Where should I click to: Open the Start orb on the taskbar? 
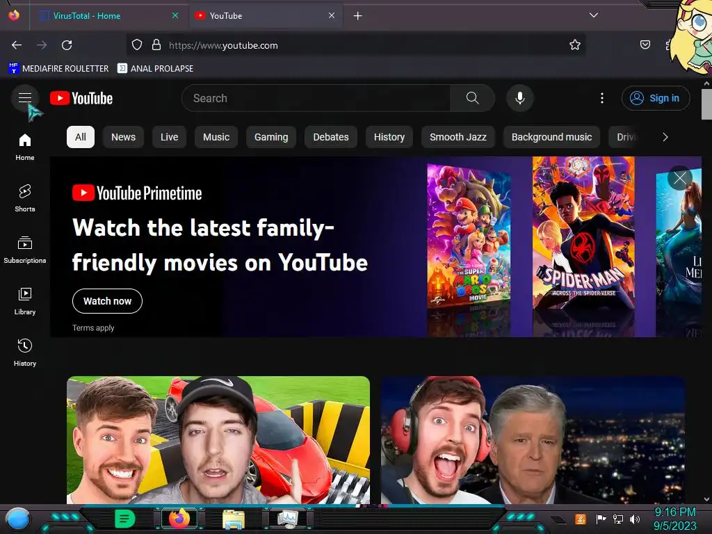pyautogui.click(x=18, y=519)
